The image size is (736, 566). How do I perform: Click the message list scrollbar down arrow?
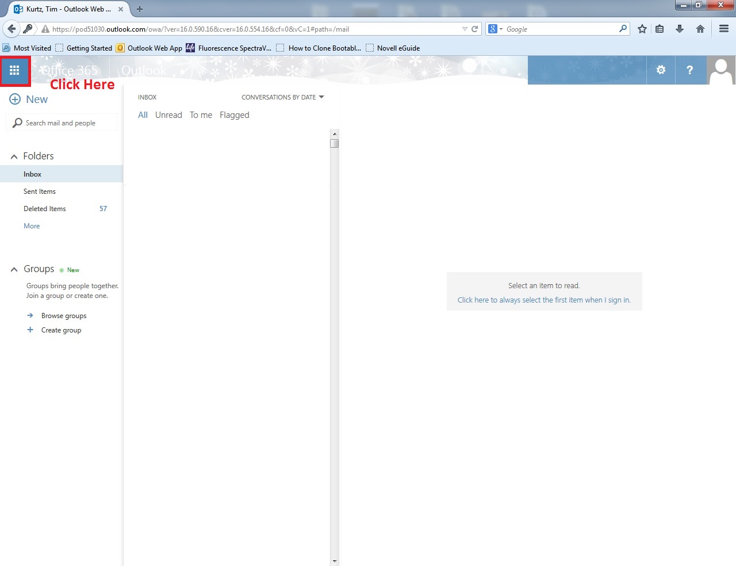[x=335, y=561]
